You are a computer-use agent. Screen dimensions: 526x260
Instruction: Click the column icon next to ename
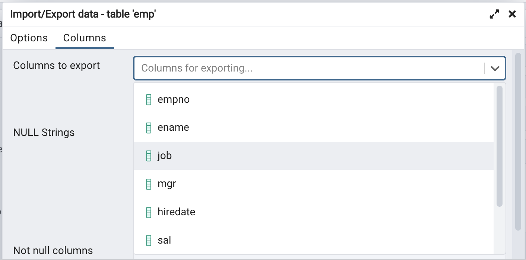pos(149,127)
